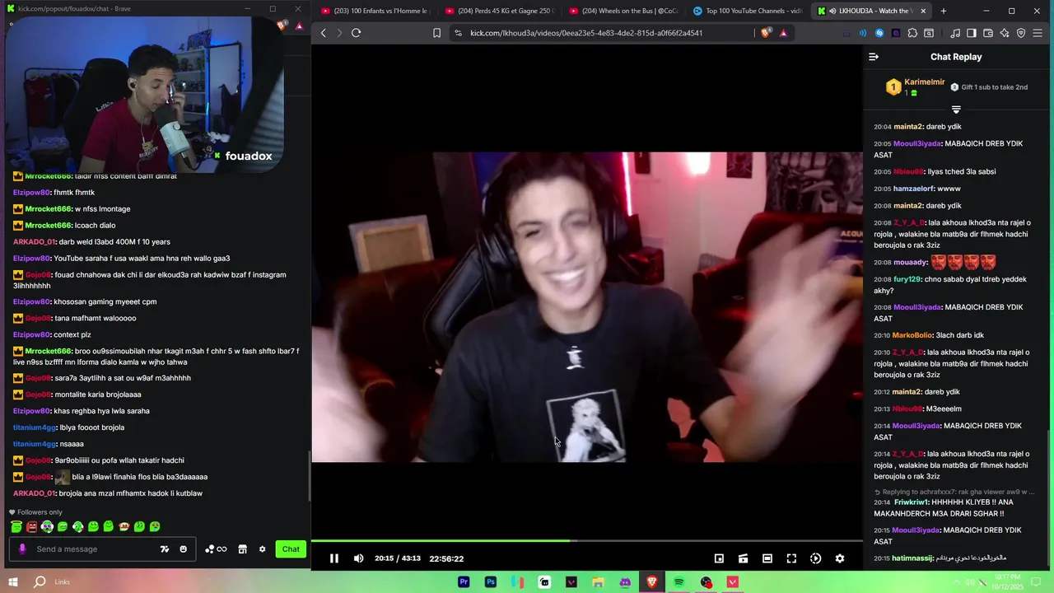Screen dimensions: 1054x593
Task: Mute the video player volume
Action: point(358,558)
